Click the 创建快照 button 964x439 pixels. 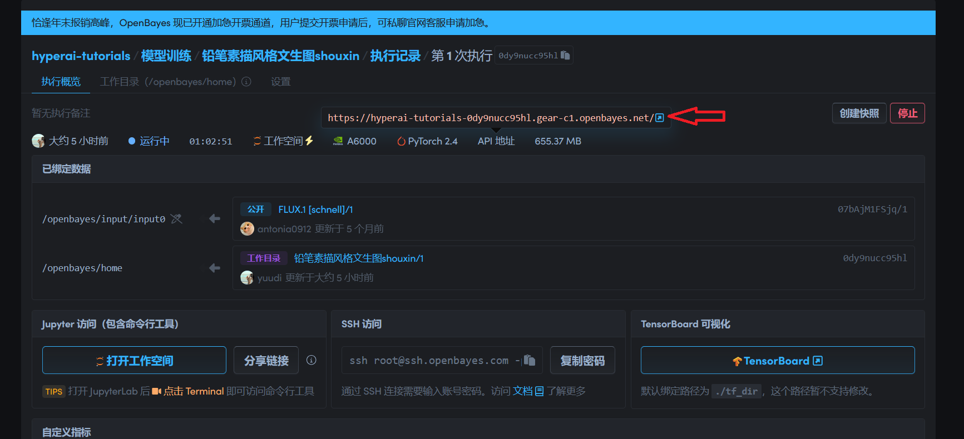coord(859,113)
